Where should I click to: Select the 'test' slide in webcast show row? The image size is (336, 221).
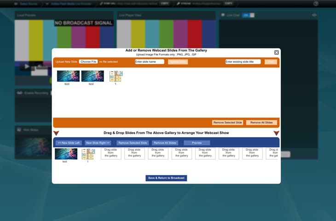click(x=66, y=154)
